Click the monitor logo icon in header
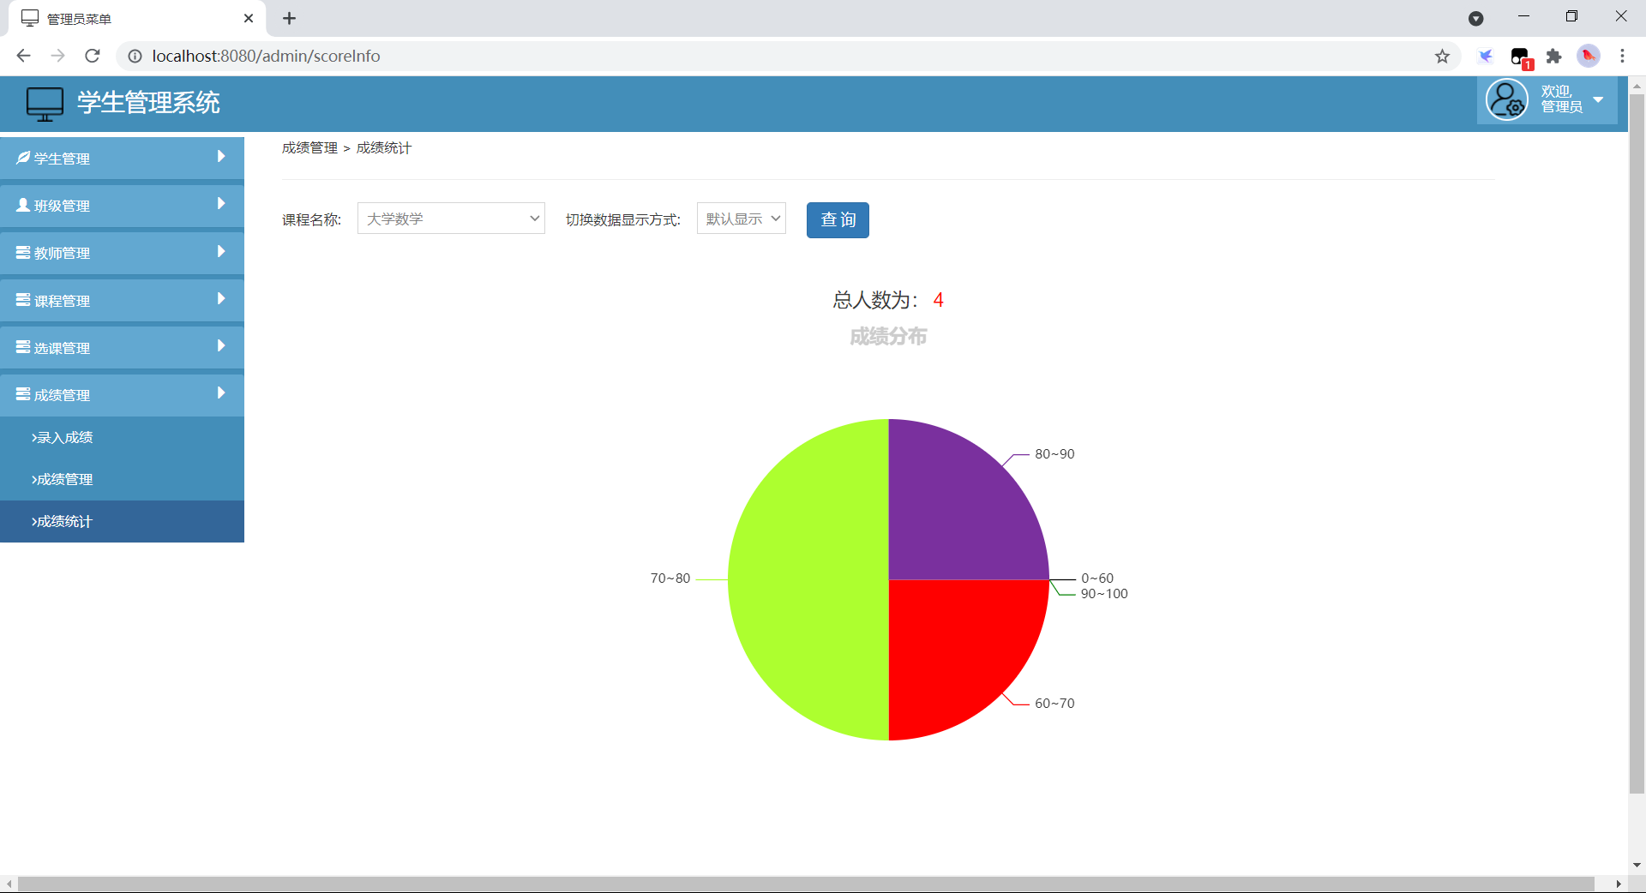The image size is (1646, 893). (45, 104)
